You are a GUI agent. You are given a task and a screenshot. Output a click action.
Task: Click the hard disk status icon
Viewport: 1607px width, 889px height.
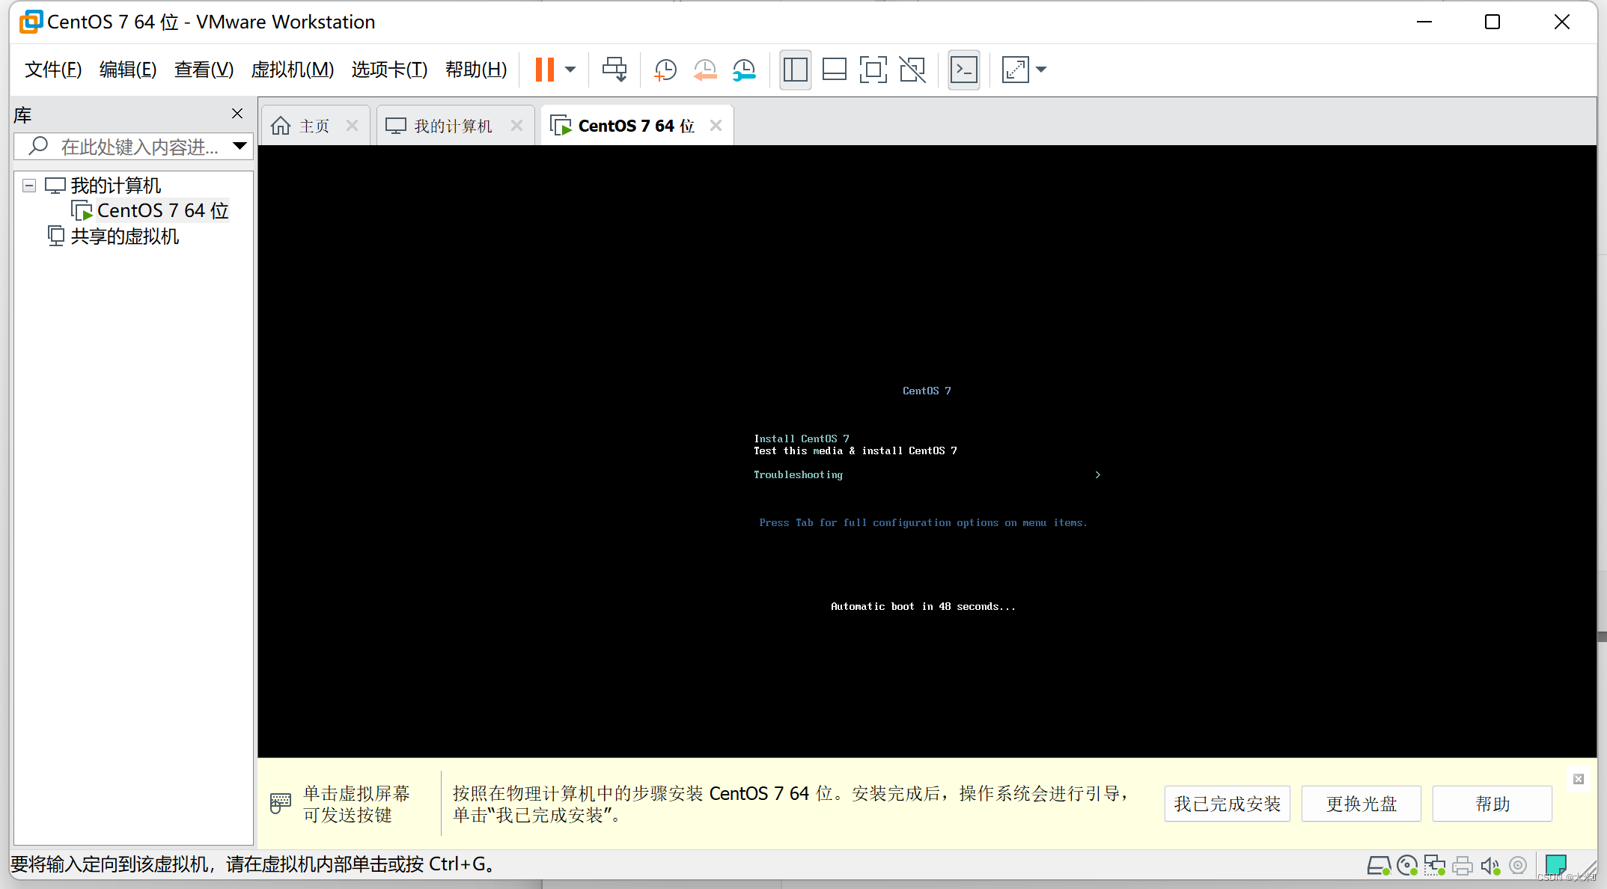tap(1379, 866)
